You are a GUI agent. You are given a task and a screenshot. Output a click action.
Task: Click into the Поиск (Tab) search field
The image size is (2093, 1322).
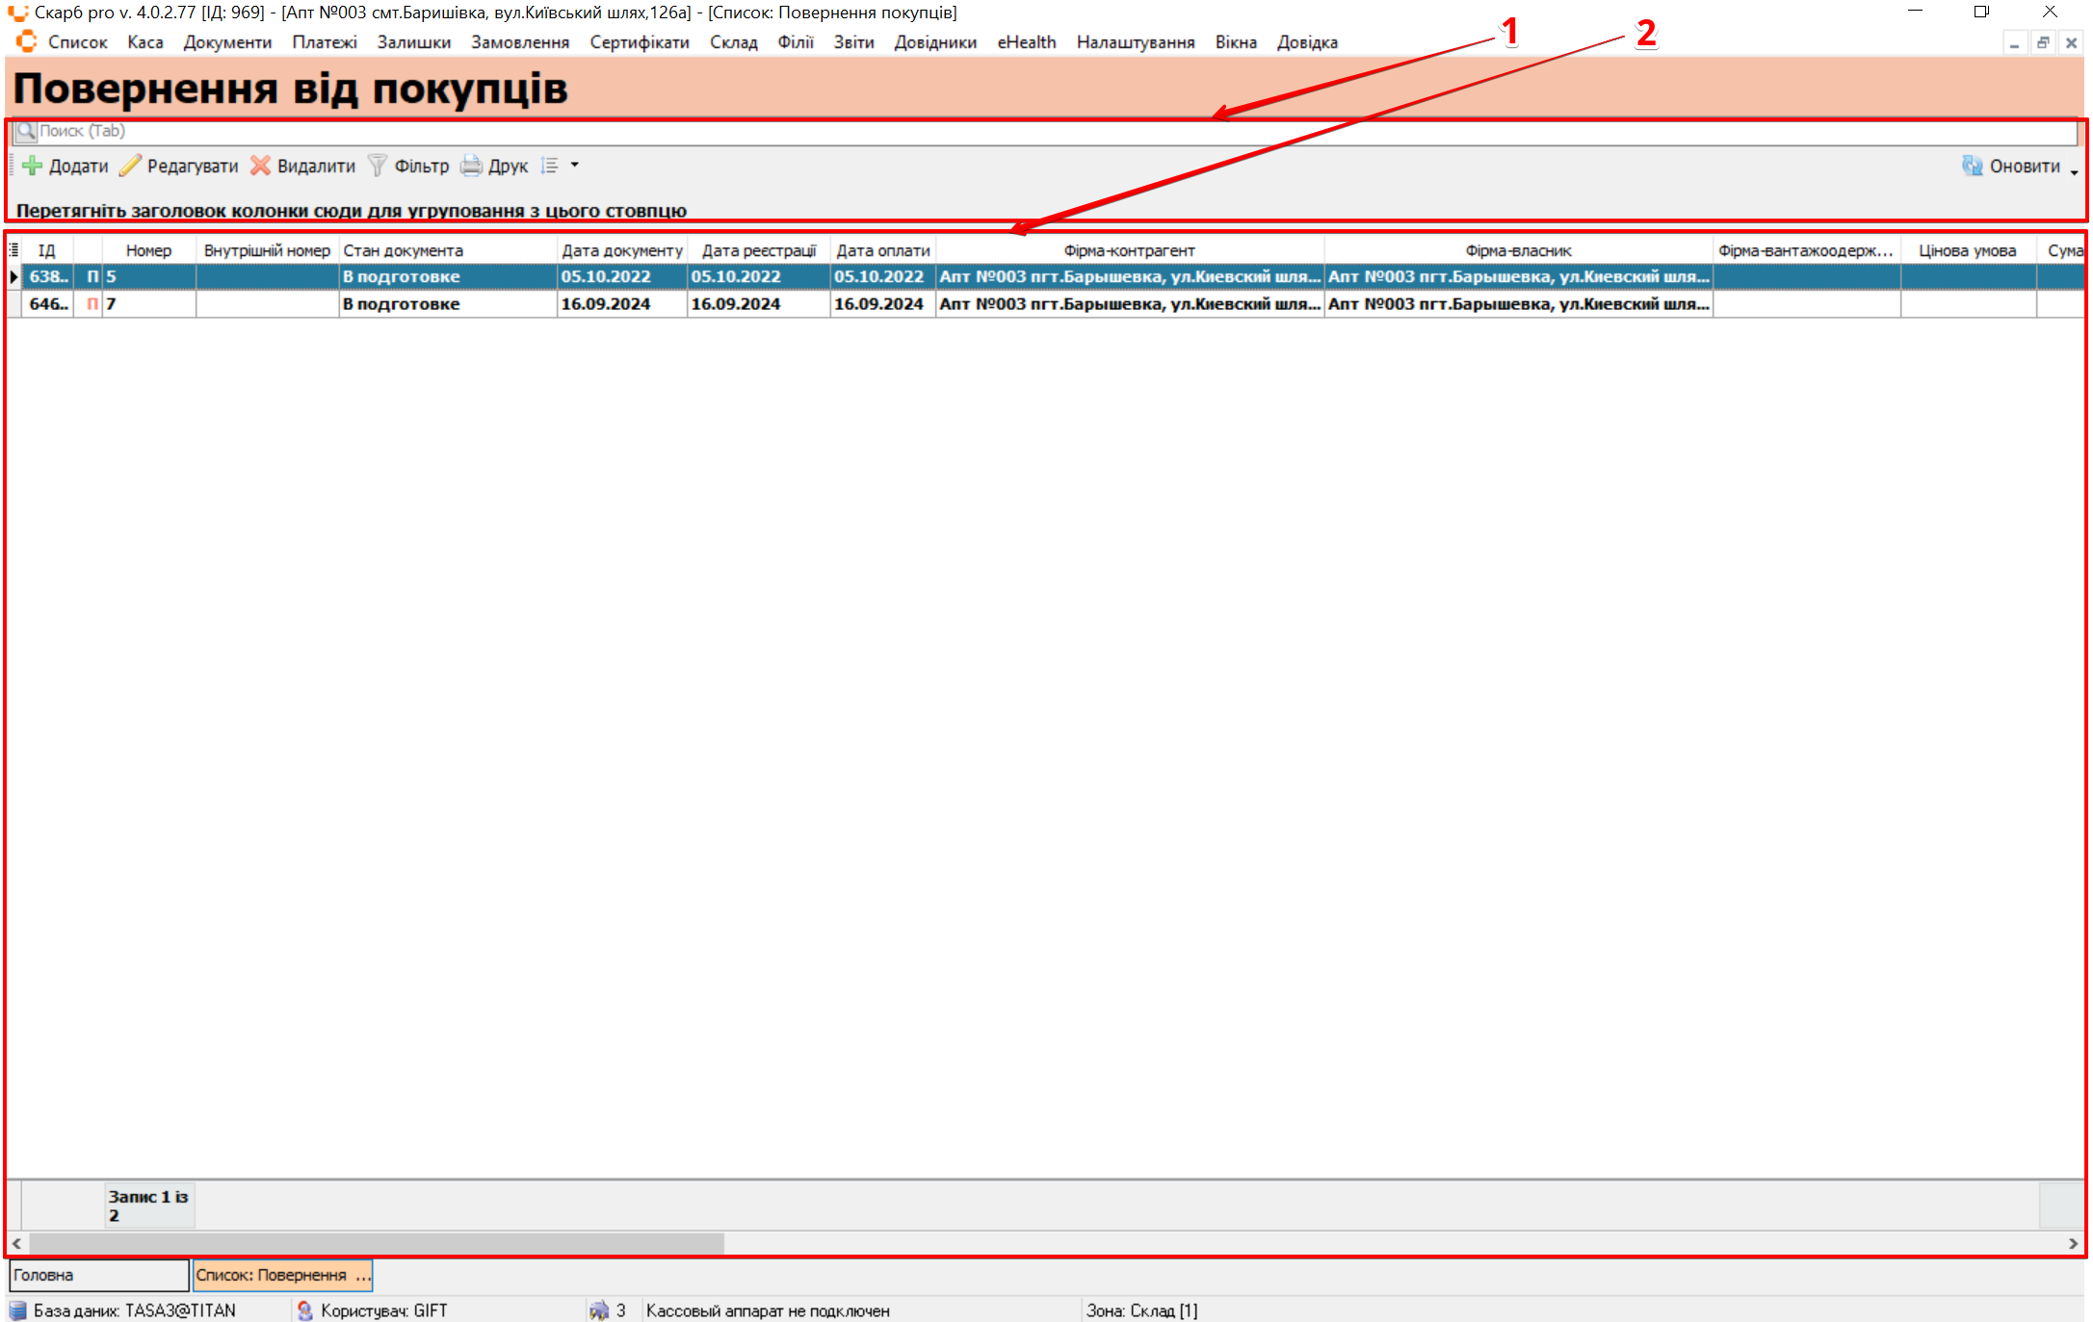pos(963,131)
